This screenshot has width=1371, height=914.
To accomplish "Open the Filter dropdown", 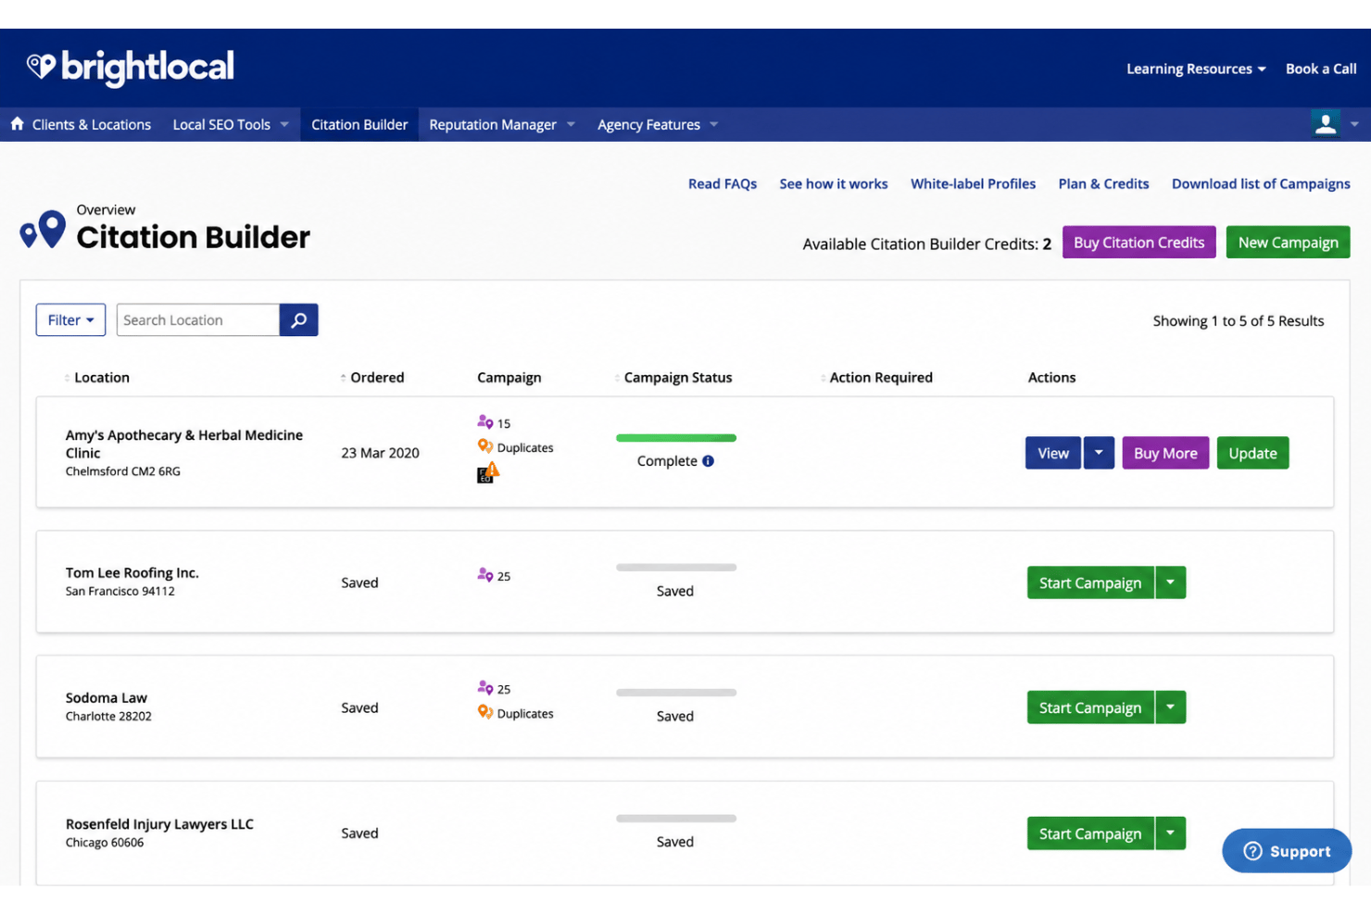I will [x=70, y=319].
